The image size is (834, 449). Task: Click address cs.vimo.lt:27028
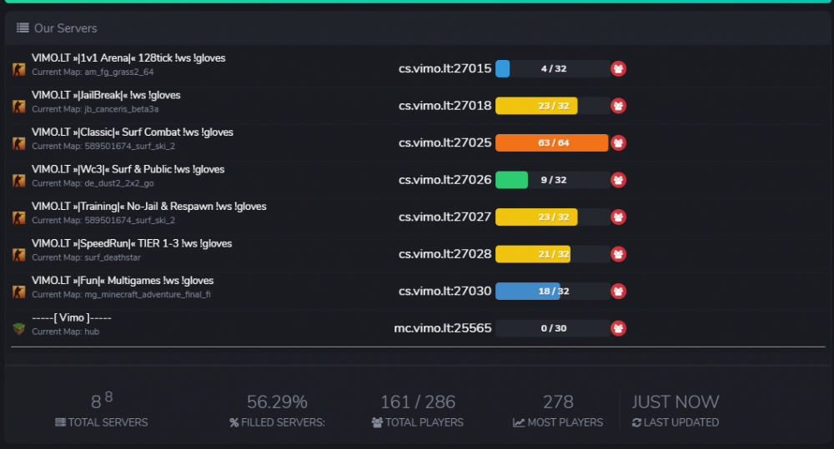point(445,254)
